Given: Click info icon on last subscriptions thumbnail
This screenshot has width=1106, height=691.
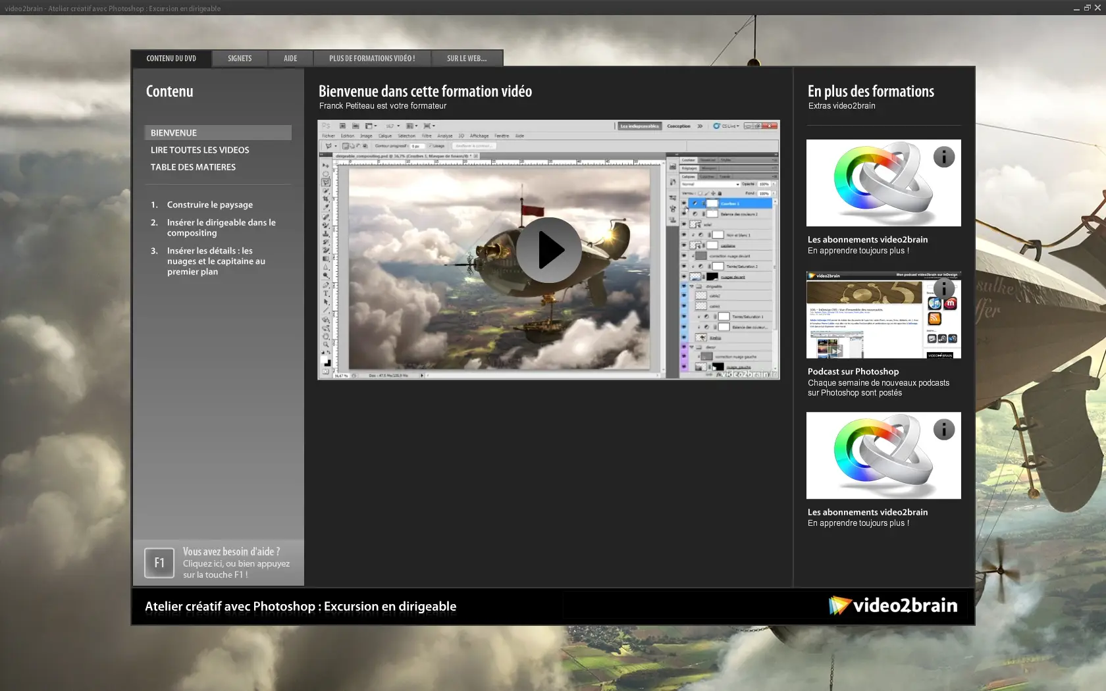Looking at the screenshot, I should tap(943, 430).
